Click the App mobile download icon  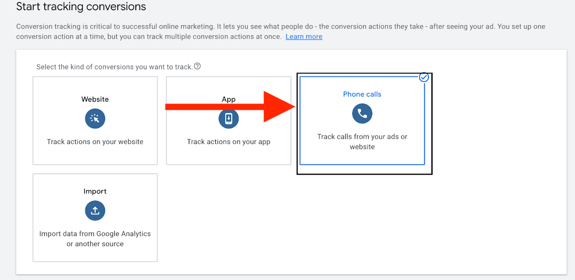[x=228, y=119]
